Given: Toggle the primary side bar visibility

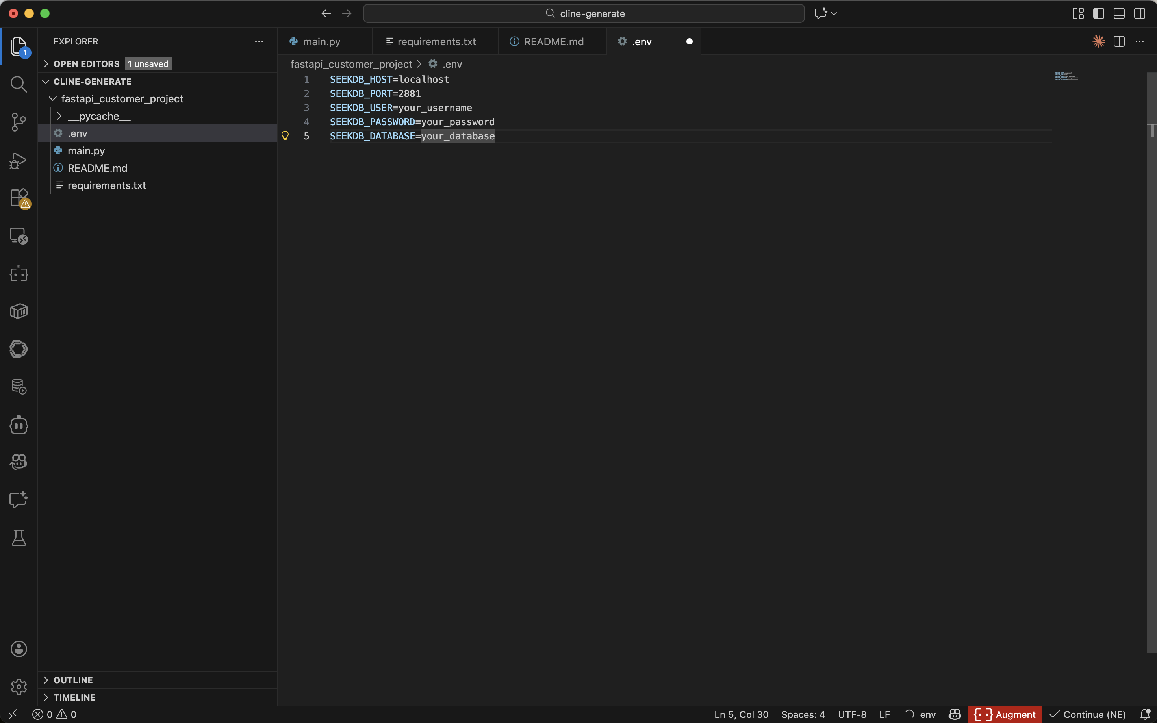Looking at the screenshot, I should point(1098,13).
